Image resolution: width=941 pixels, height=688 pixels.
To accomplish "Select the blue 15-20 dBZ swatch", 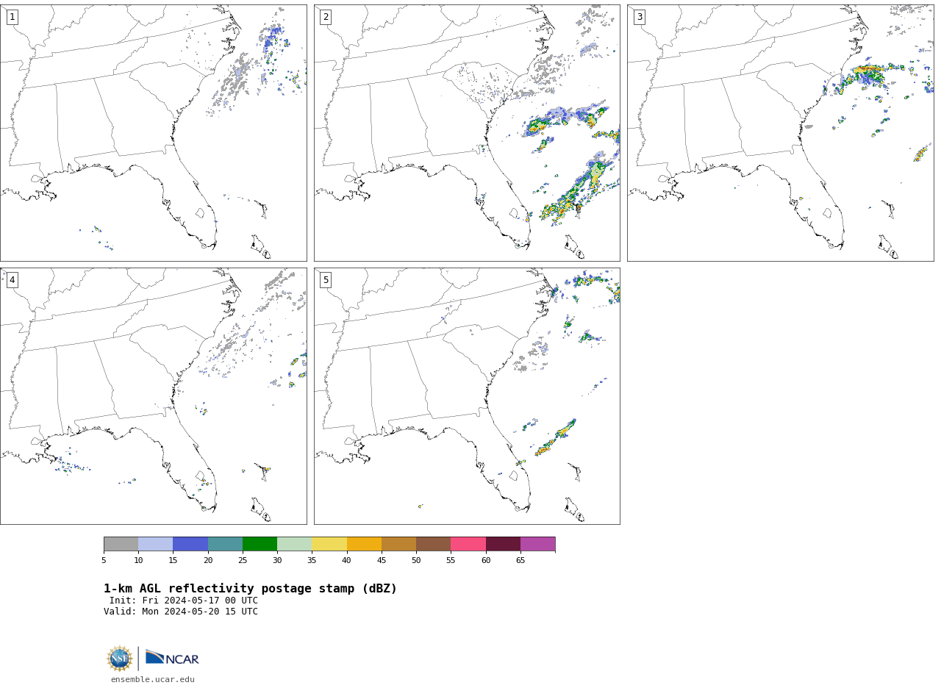I will (x=190, y=544).
